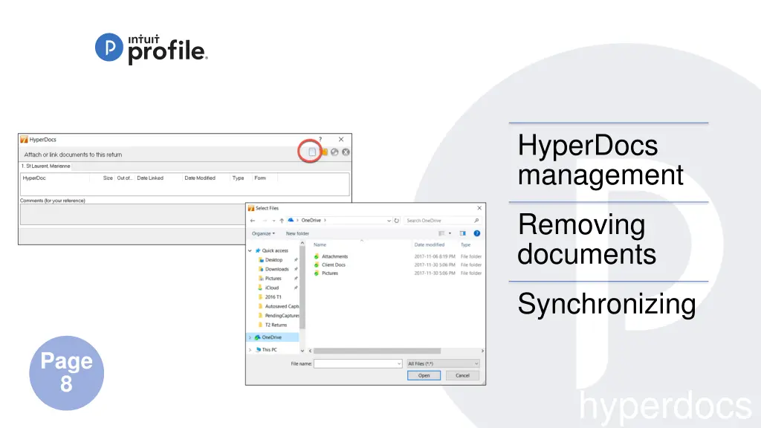
Task: Open recent locations dropdown arrow
Action: [273, 221]
